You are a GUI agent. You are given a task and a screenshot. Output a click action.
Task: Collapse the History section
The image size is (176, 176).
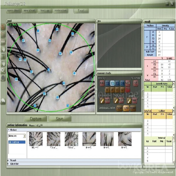8,130
